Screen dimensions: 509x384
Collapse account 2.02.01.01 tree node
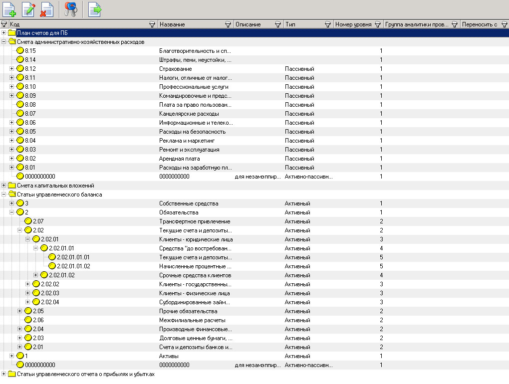pyautogui.click(x=36, y=248)
